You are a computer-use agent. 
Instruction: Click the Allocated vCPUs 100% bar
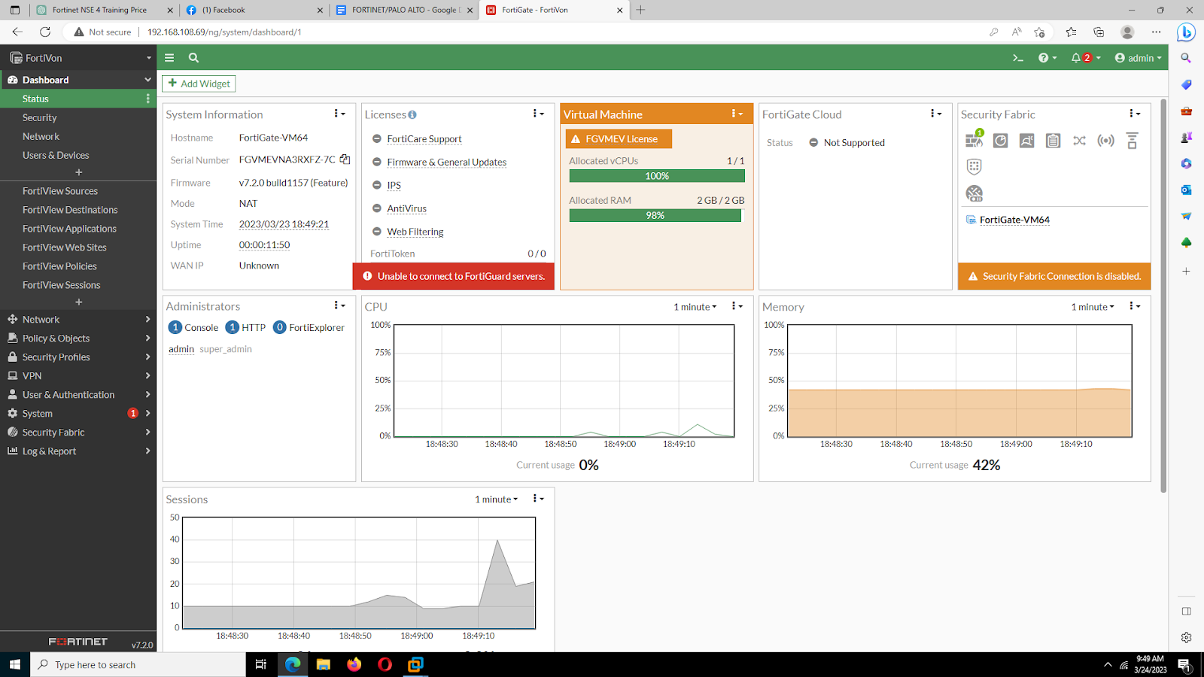pos(657,176)
